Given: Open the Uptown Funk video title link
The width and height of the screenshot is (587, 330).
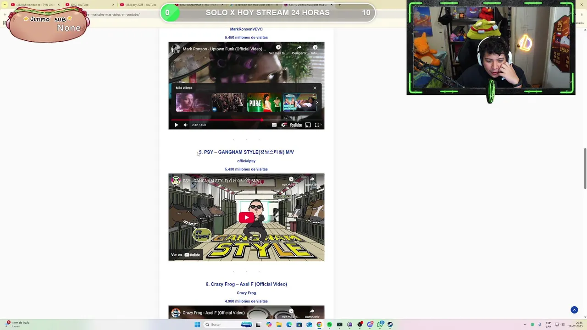Looking at the screenshot, I should 224,49.
